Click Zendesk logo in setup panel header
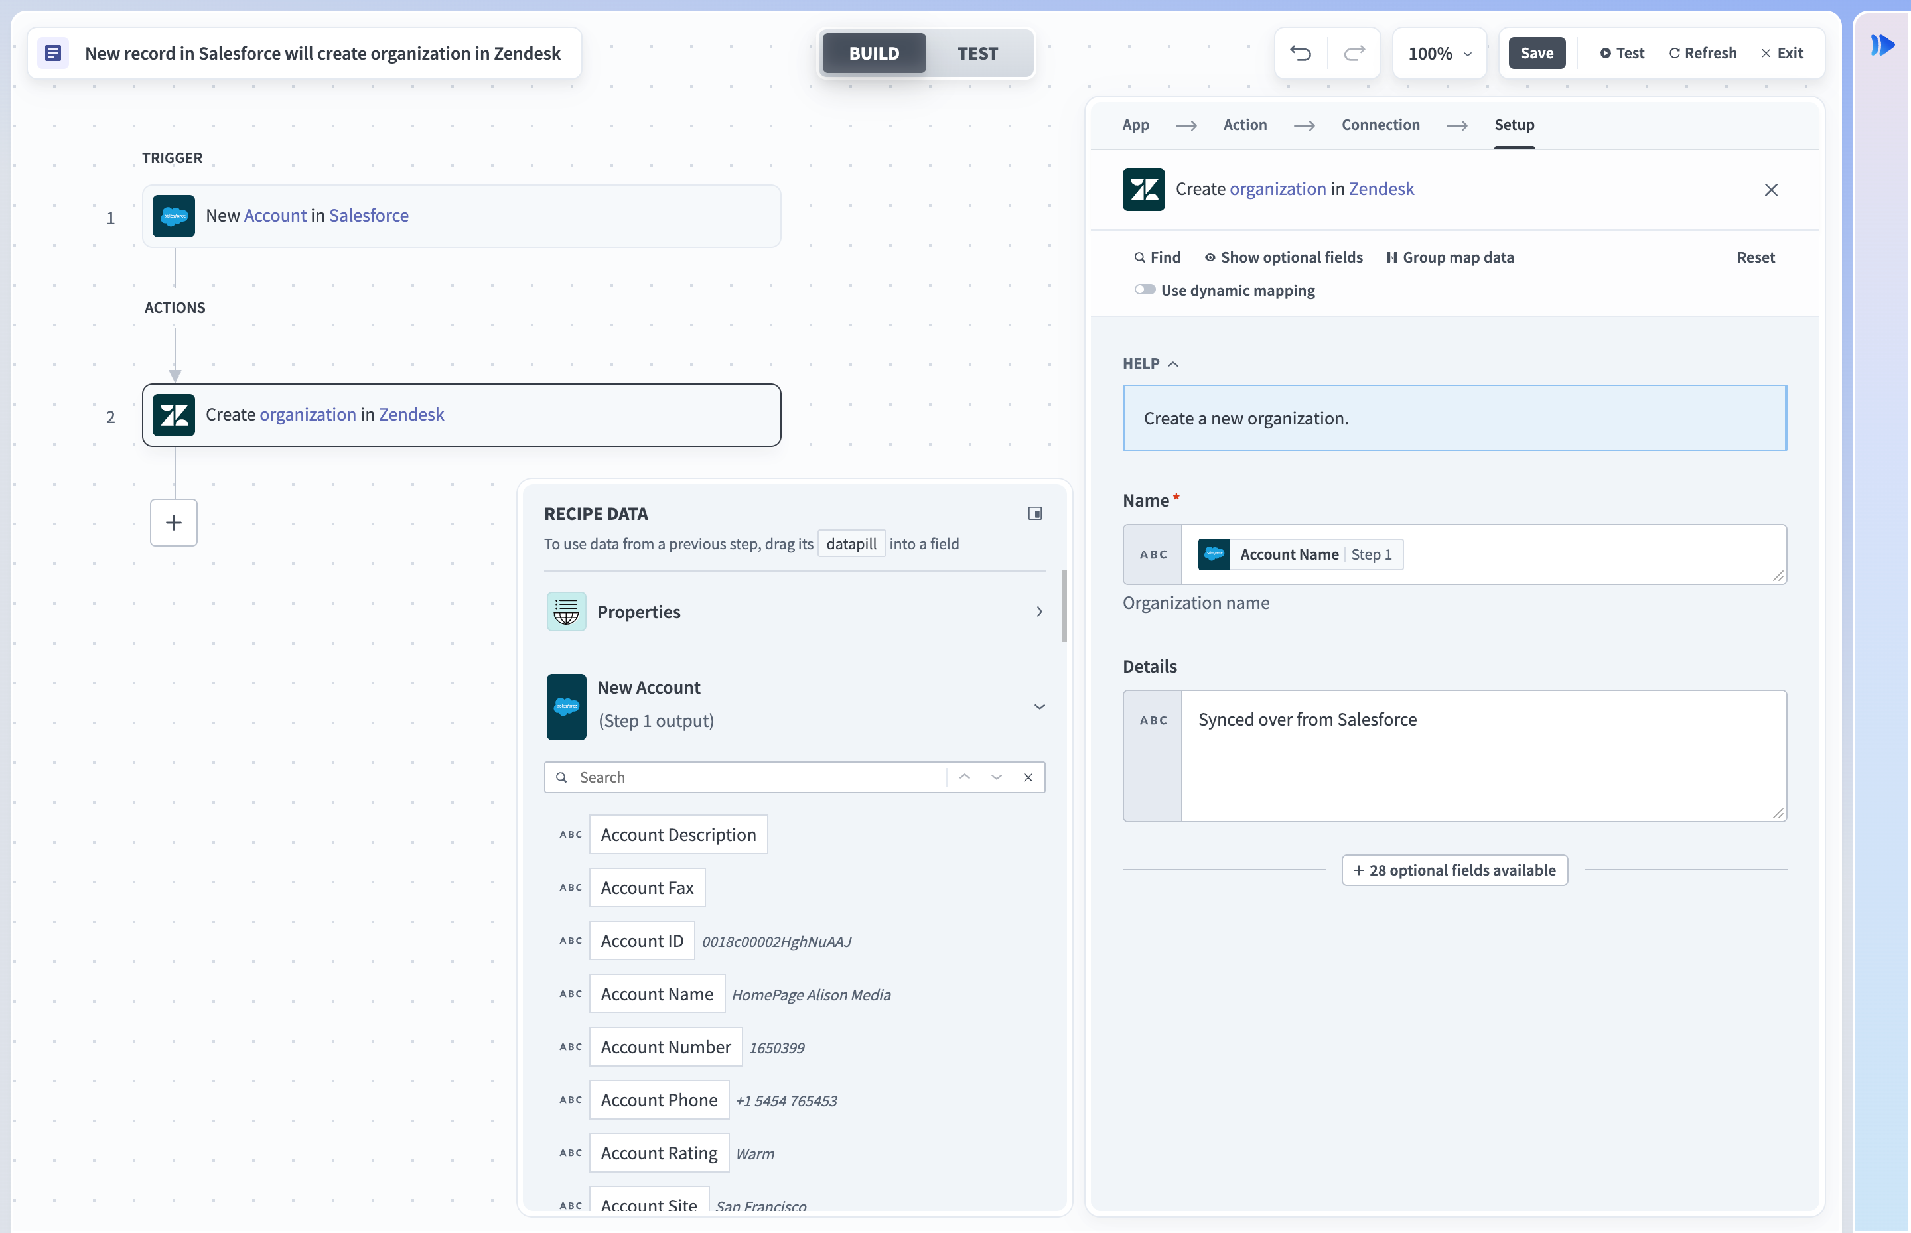This screenshot has width=1911, height=1233. pyautogui.click(x=1144, y=190)
